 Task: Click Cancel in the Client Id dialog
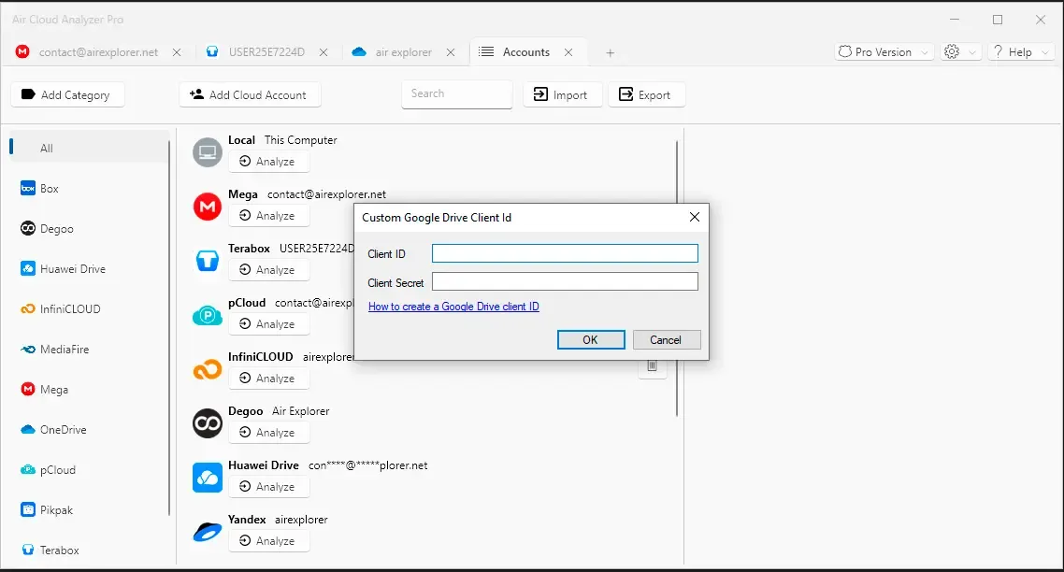point(667,340)
